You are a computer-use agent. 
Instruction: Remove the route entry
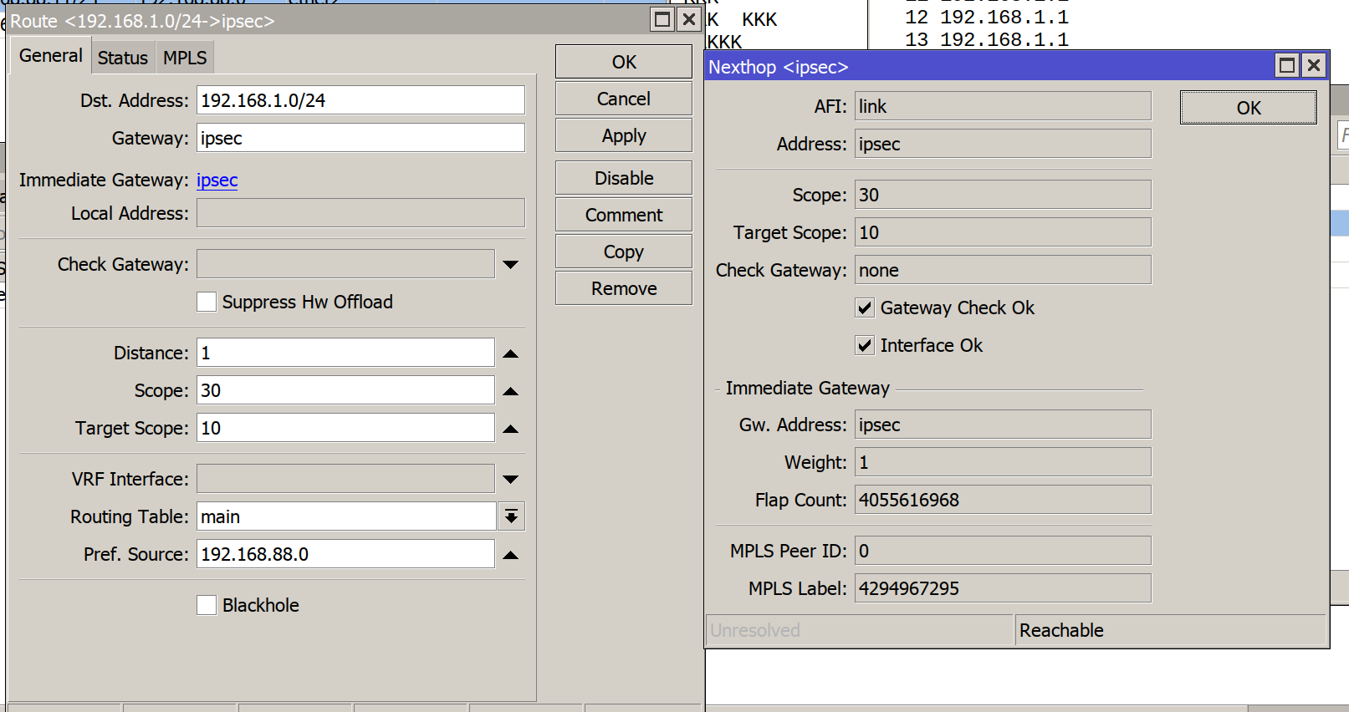(x=624, y=288)
